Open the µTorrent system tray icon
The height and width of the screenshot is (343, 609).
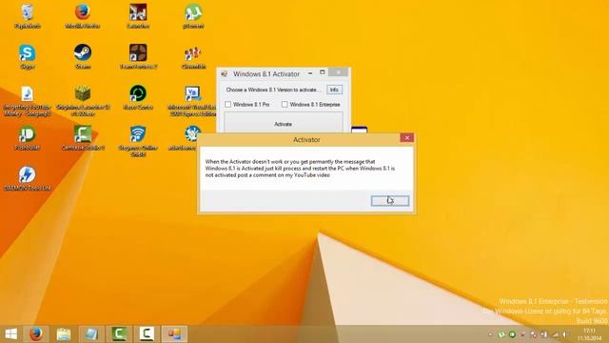pyautogui.click(x=501, y=334)
